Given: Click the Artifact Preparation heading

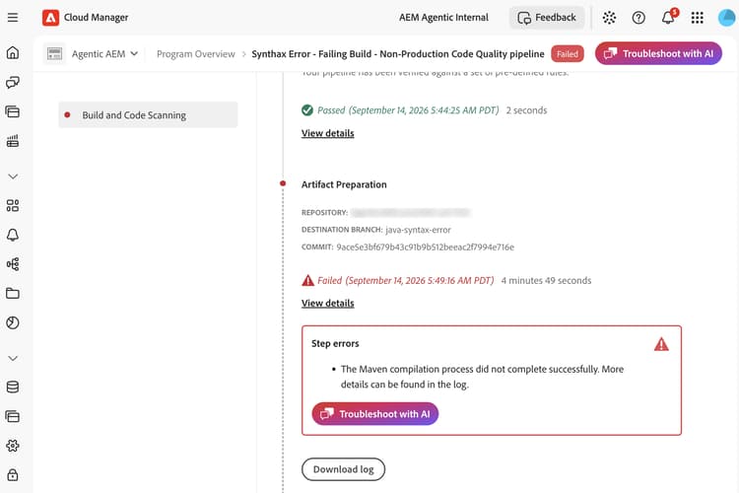Looking at the screenshot, I should click(x=344, y=184).
